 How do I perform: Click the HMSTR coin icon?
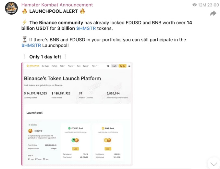tap(30, 131)
